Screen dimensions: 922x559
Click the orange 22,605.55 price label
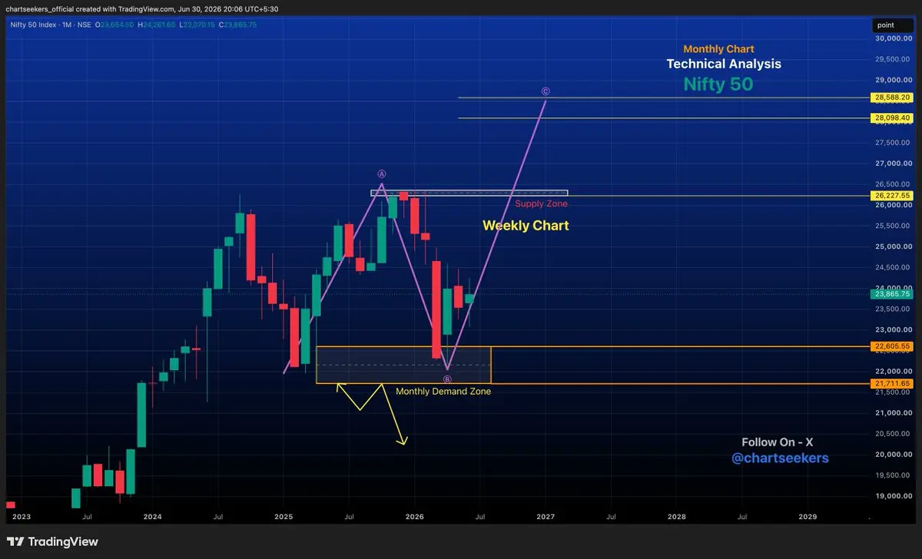coord(892,346)
